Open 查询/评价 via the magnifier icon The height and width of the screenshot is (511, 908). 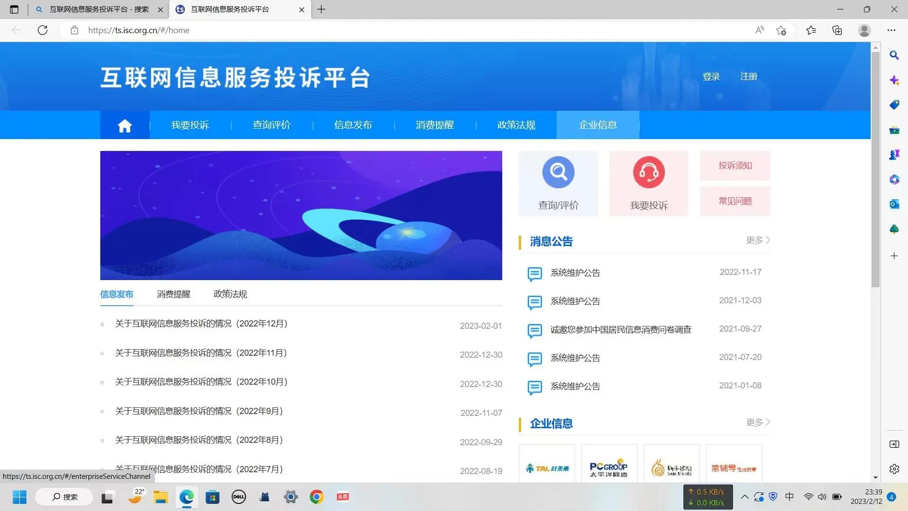click(558, 172)
